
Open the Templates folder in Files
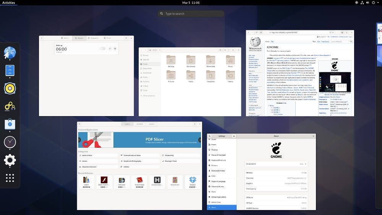(210, 76)
